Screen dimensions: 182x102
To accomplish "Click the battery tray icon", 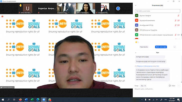I will pos(150,100).
